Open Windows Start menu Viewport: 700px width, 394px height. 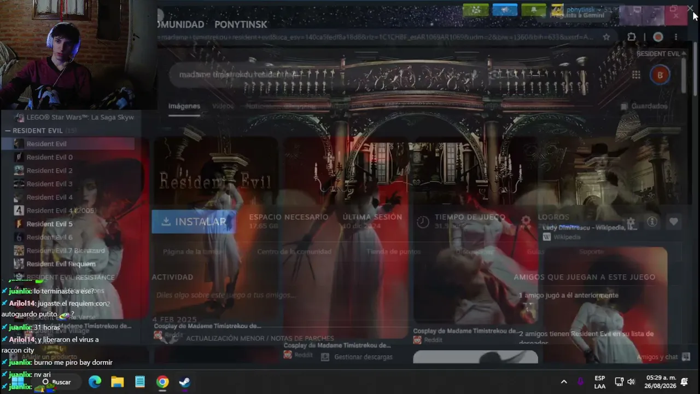point(17,382)
